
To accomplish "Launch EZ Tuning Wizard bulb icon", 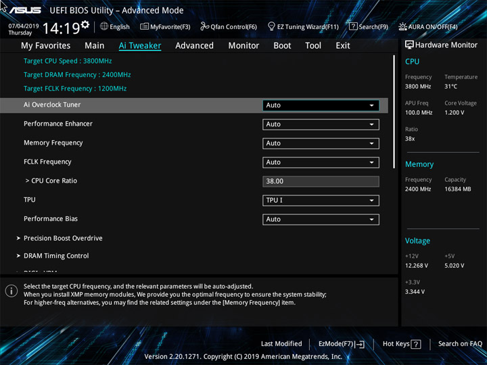I will [271, 26].
